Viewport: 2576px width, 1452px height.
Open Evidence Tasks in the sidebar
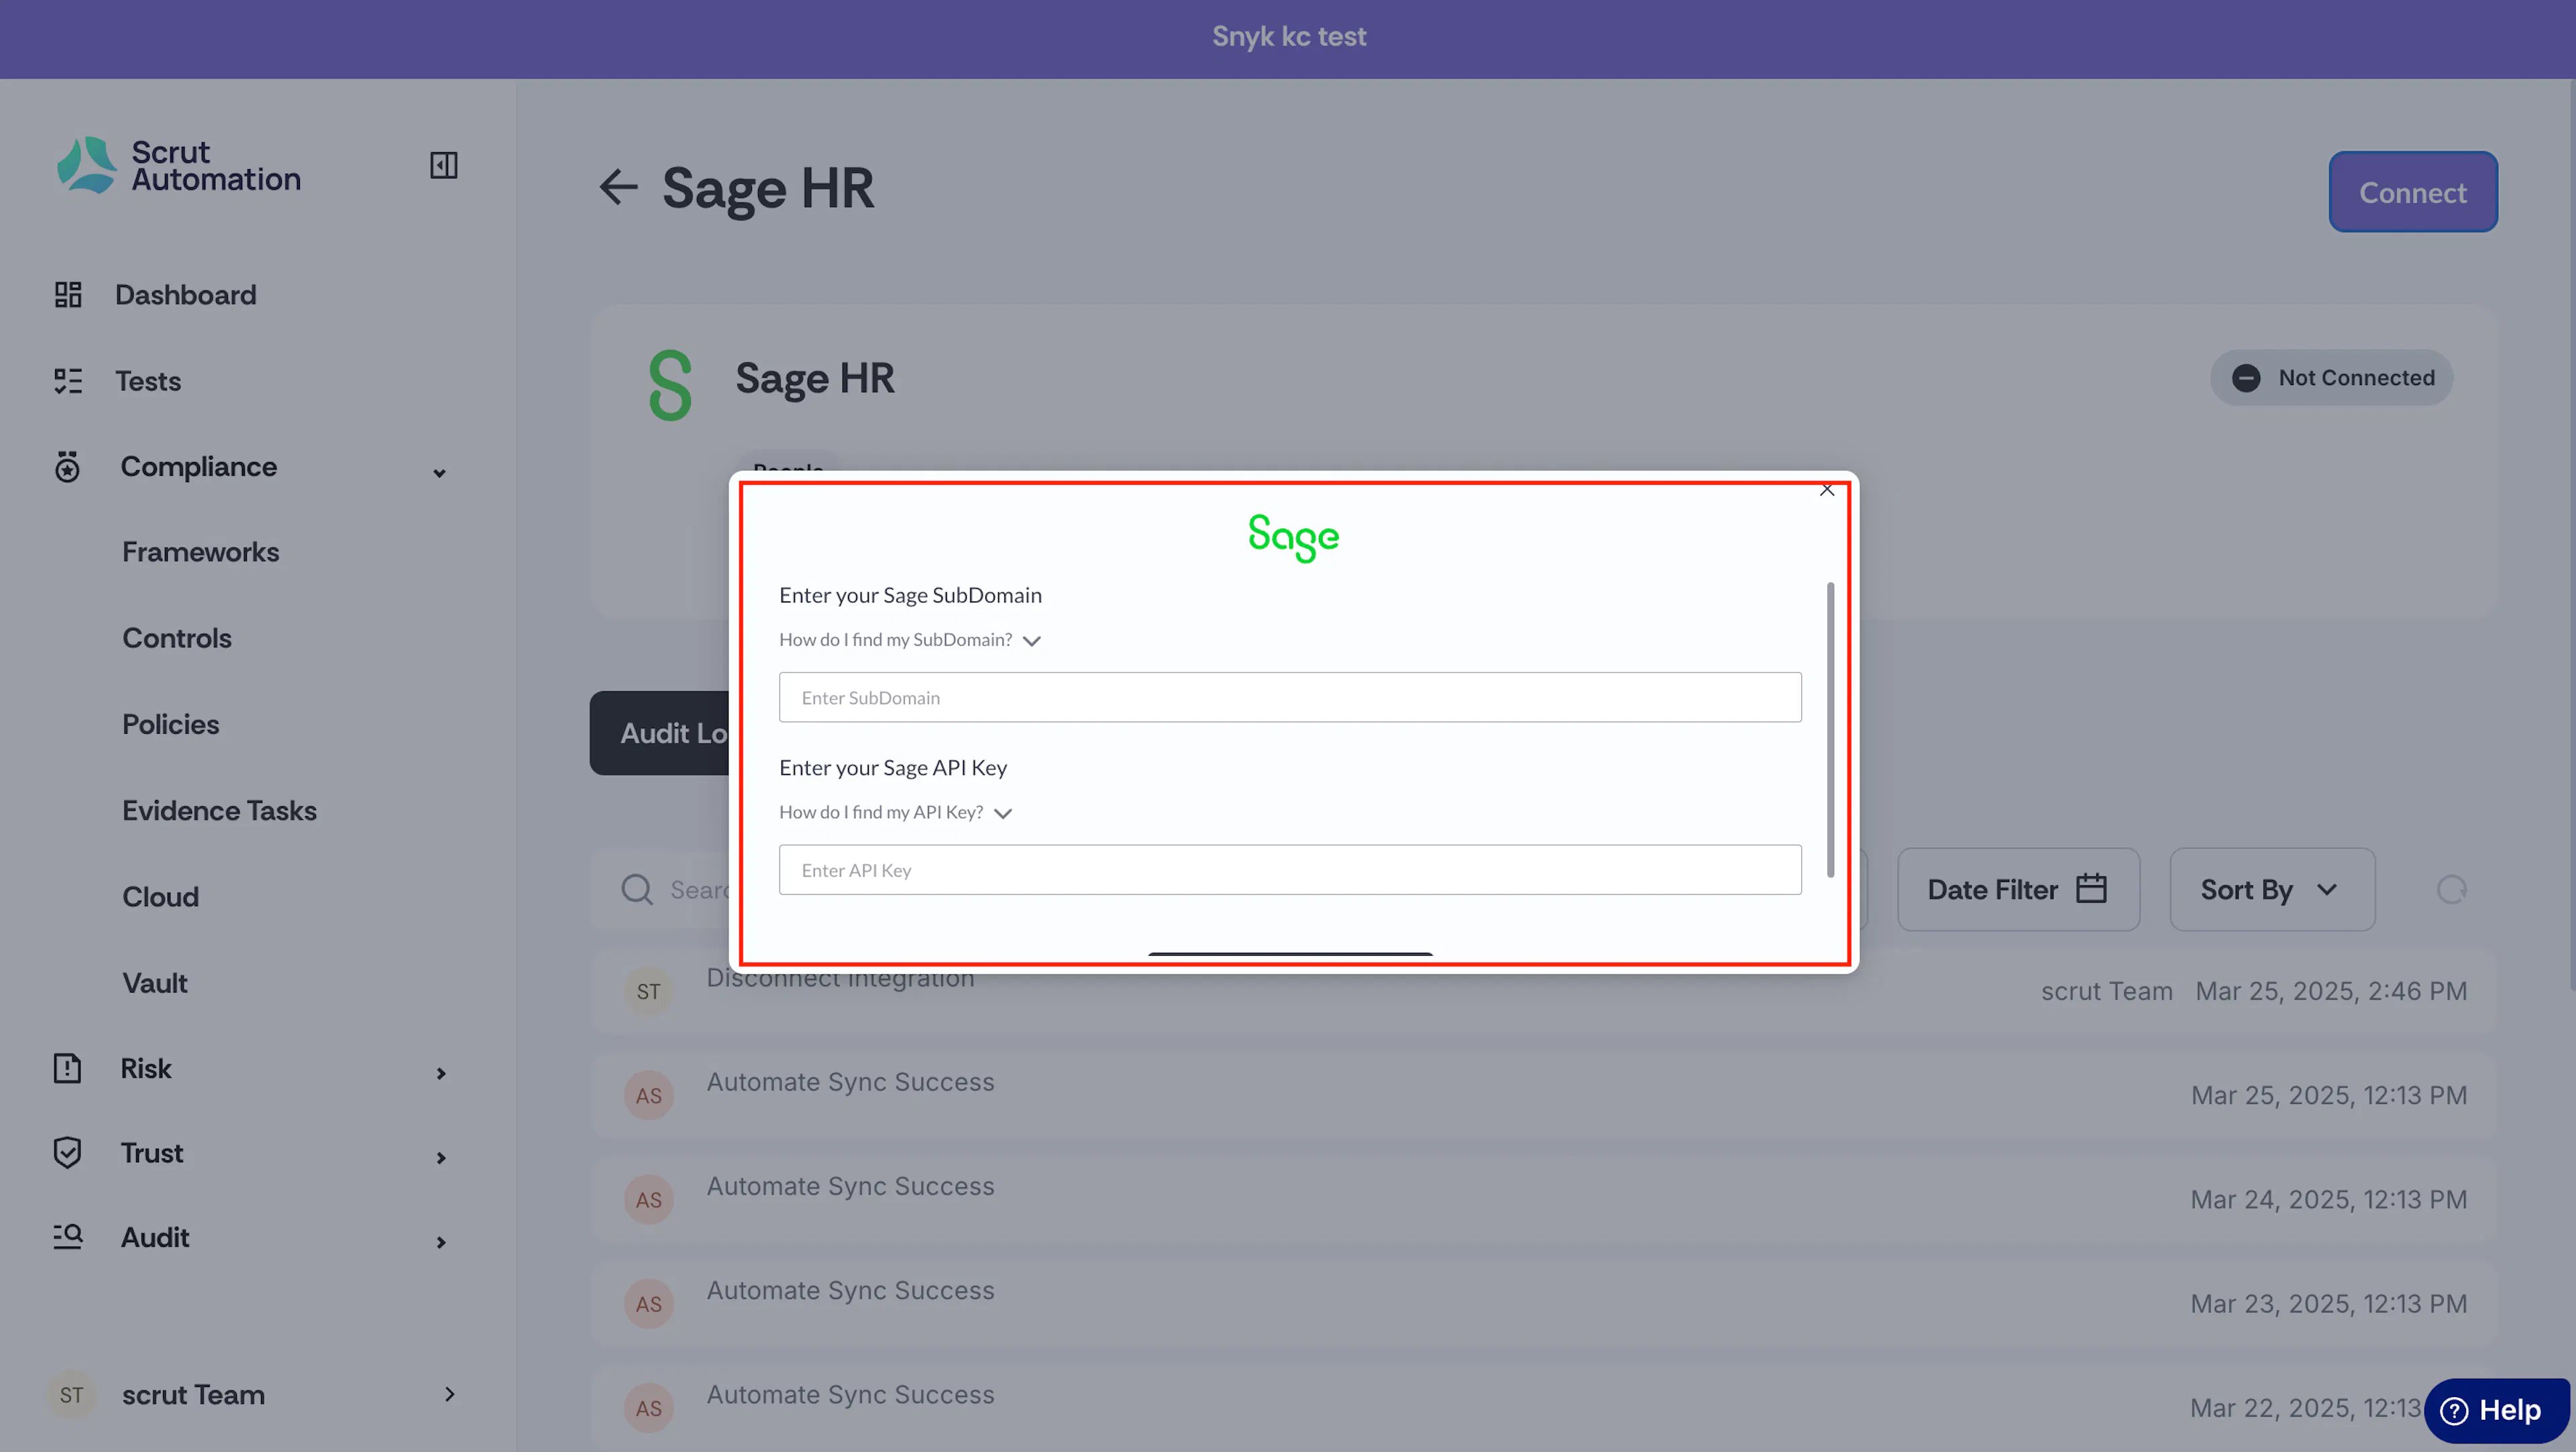click(219, 811)
